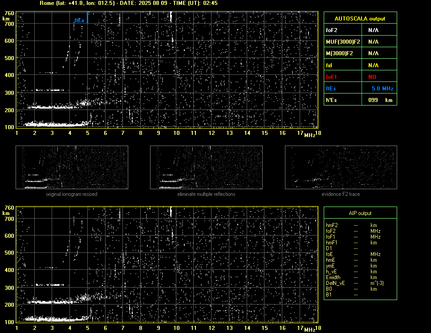Select the DelN_vE row in AIP output

pyautogui.click(x=355, y=283)
